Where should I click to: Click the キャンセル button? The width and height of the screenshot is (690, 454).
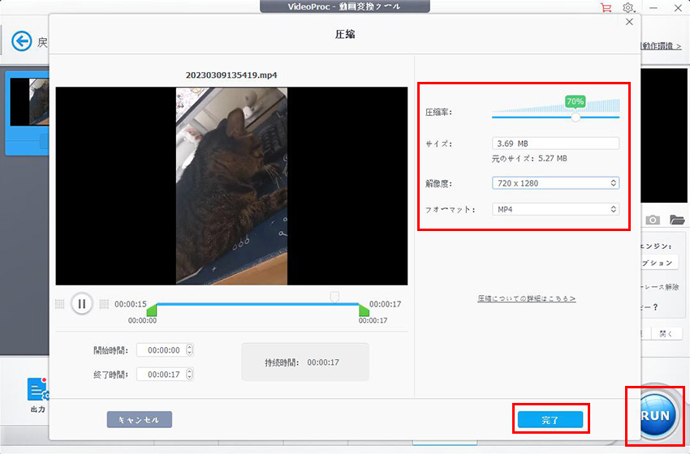(x=140, y=419)
